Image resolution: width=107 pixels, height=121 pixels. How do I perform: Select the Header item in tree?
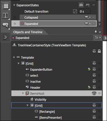[x=35, y=88]
